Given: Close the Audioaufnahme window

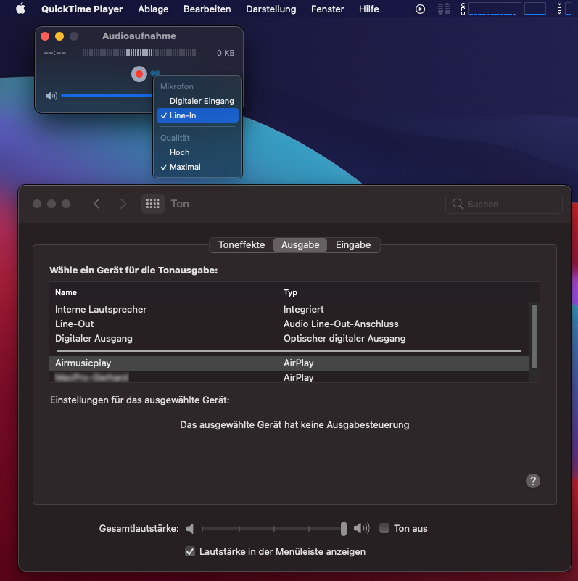Looking at the screenshot, I should click(45, 36).
